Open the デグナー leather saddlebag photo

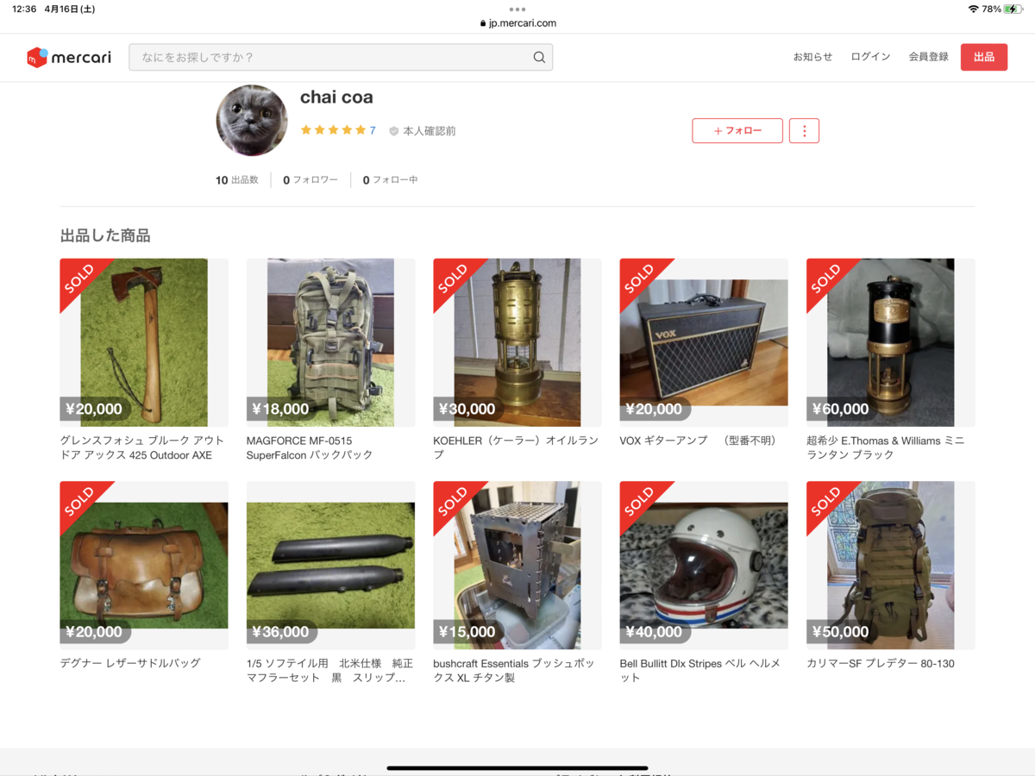(x=144, y=566)
